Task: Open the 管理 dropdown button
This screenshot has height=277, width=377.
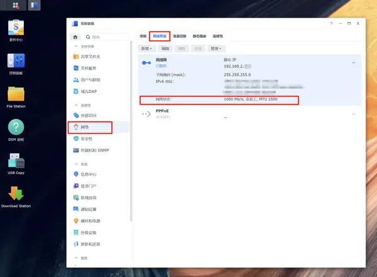Action: click(x=216, y=48)
